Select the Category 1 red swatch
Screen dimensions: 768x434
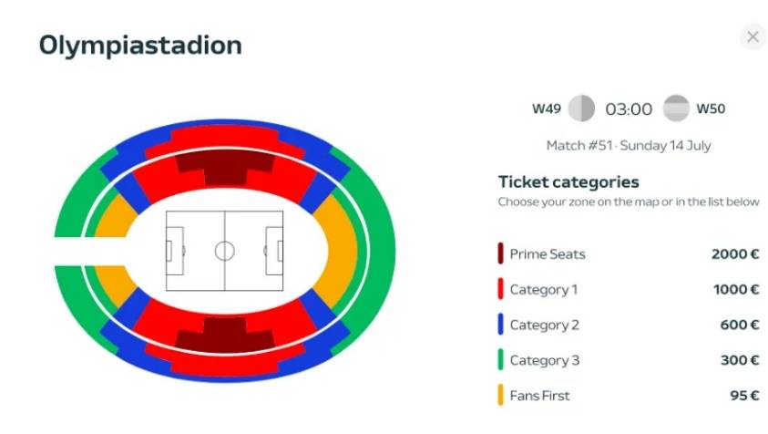[x=502, y=290]
